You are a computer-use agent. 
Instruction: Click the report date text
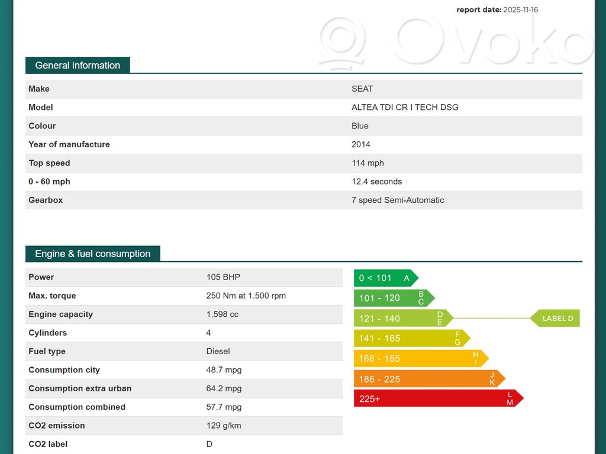(x=497, y=9)
